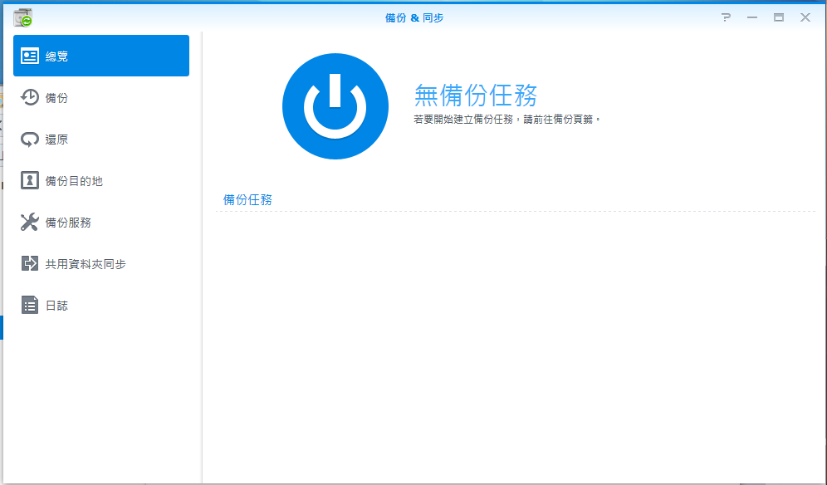Click the 備份 clock-arrow icon
This screenshot has width=827, height=485.
[x=30, y=98]
